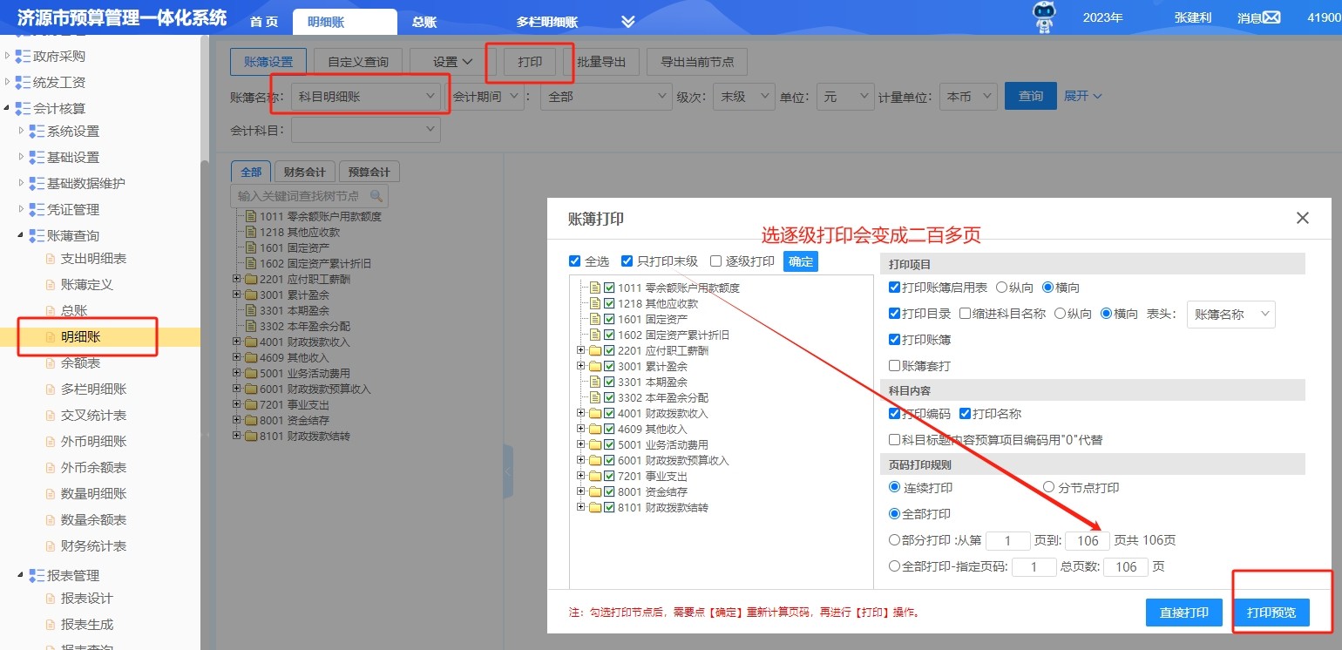
Task: Click the 打印预览 button
Action: 1271,613
